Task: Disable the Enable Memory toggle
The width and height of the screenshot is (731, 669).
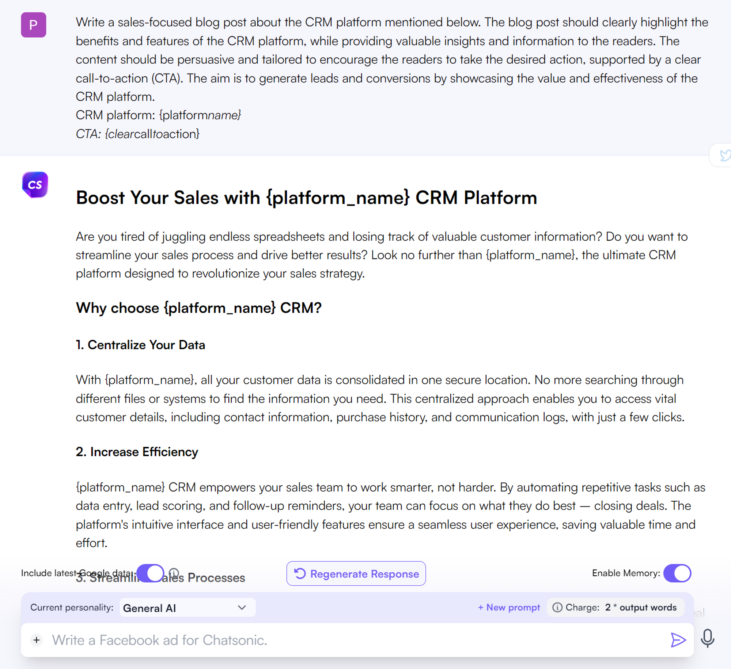Action: click(x=677, y=573)
